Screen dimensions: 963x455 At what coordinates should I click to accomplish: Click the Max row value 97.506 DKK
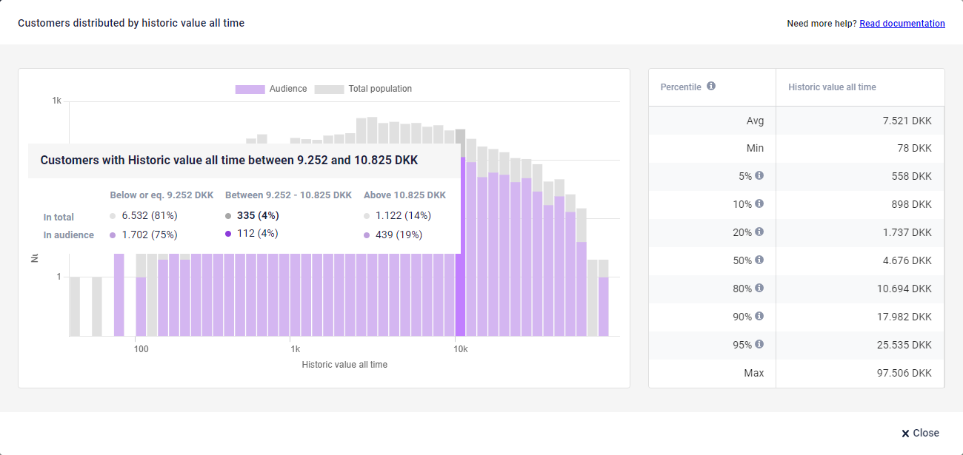pyautogui.click(x=904, y=373)
